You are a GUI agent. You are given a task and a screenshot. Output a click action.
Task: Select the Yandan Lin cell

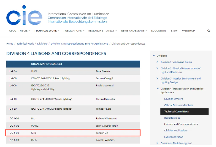point(102,133)
